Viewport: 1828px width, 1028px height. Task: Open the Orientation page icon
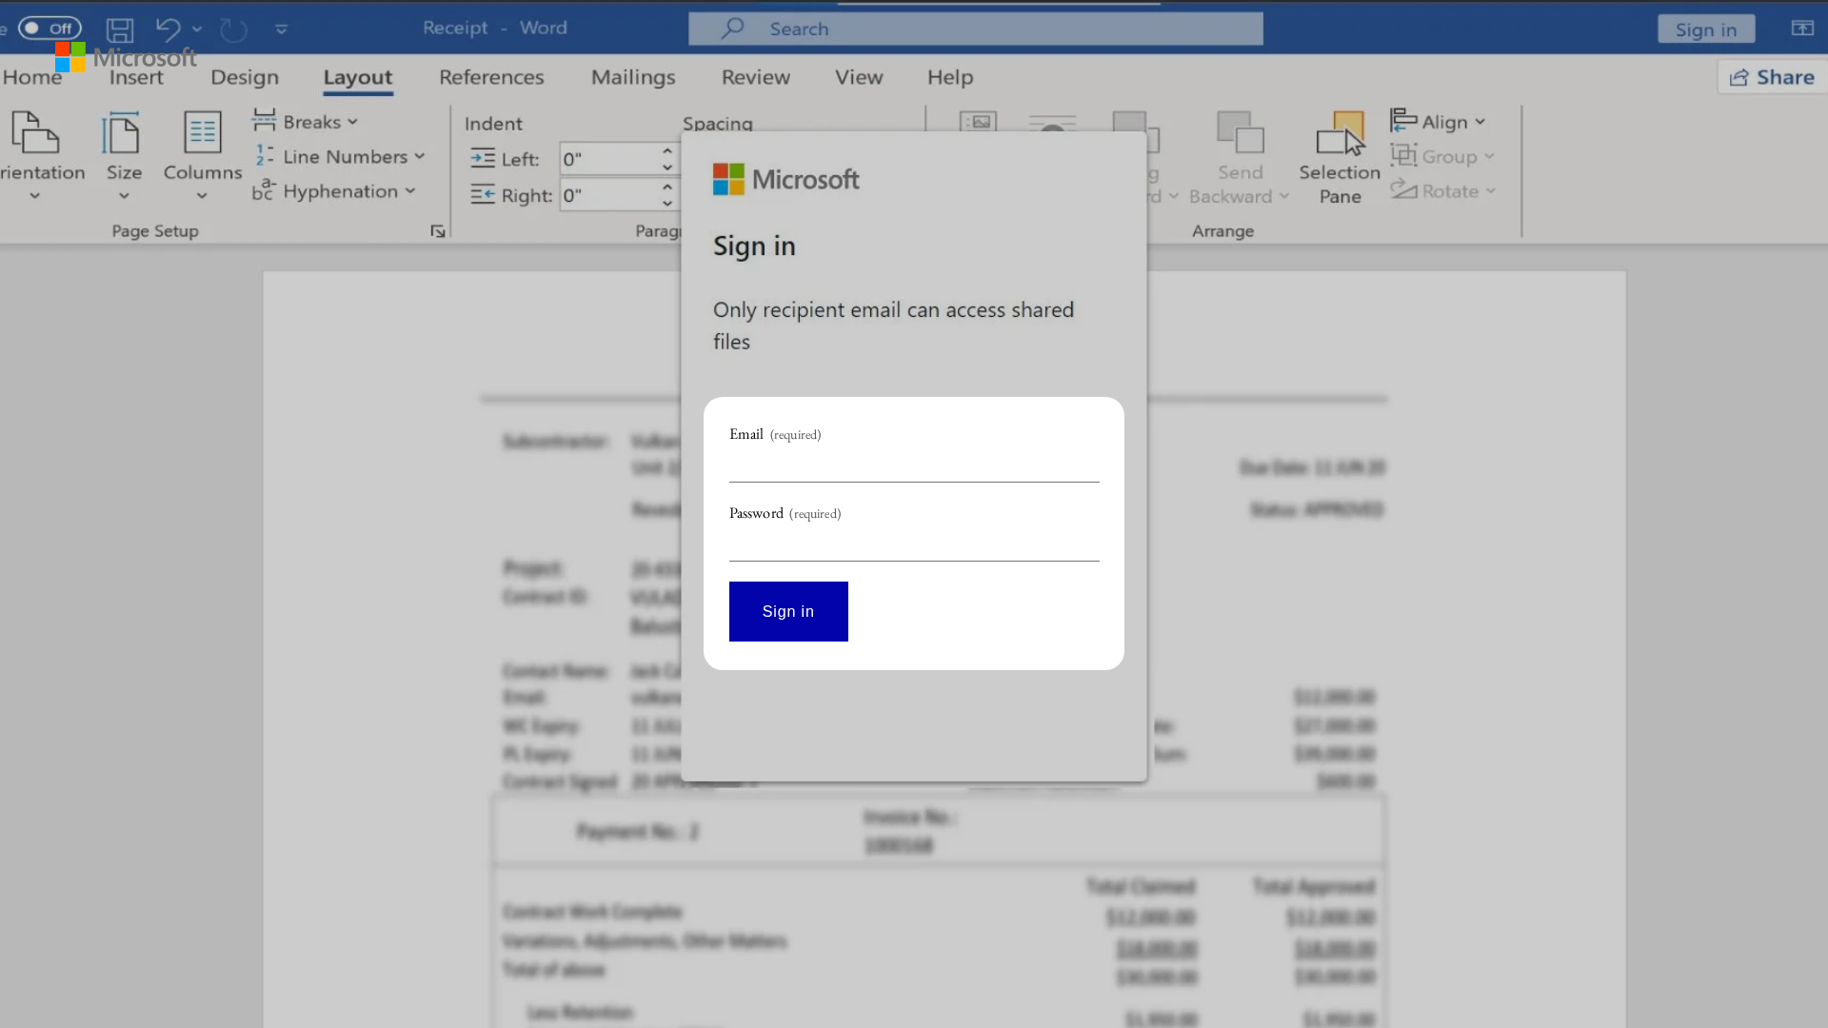pos(35,132)
